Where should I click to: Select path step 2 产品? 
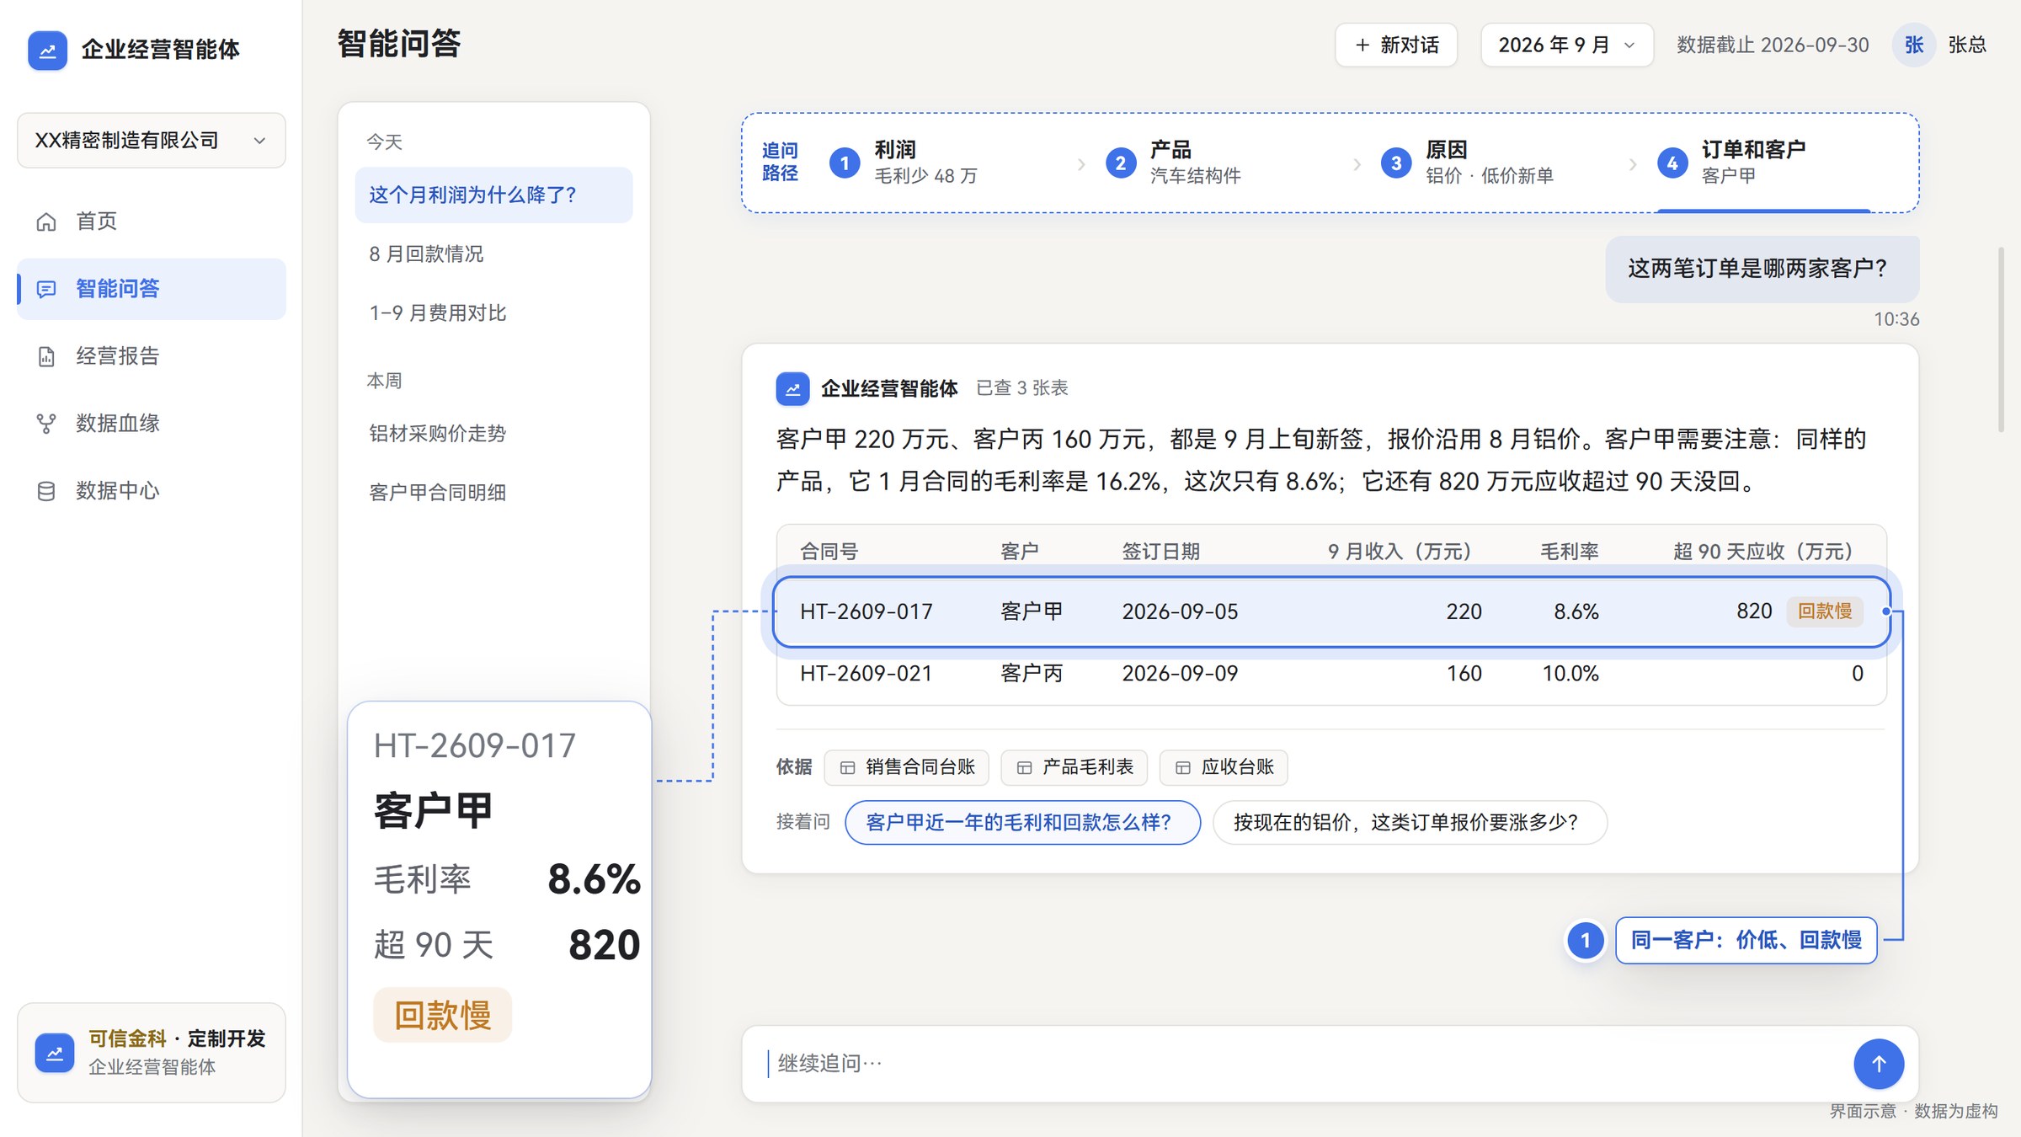(x=1173, y=163)
